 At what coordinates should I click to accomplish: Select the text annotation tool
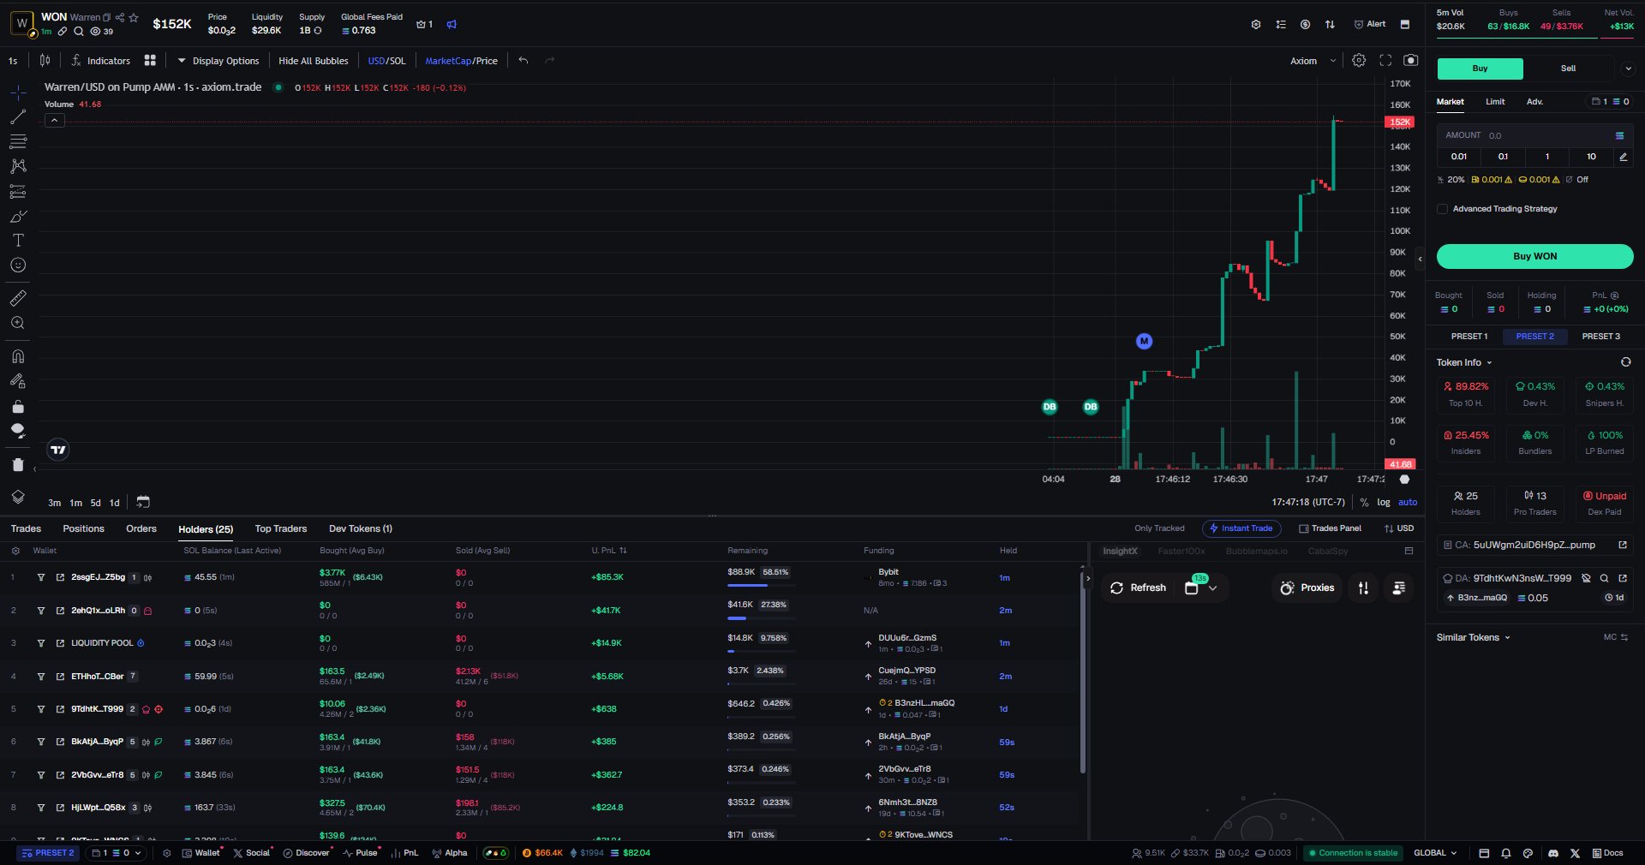[18, 241]
